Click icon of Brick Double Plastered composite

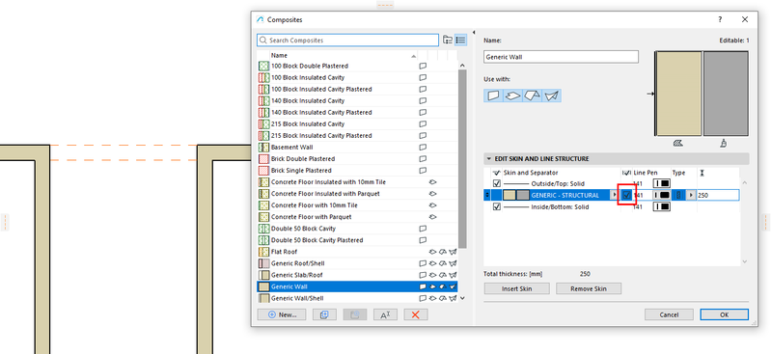(x=264, y=159)
